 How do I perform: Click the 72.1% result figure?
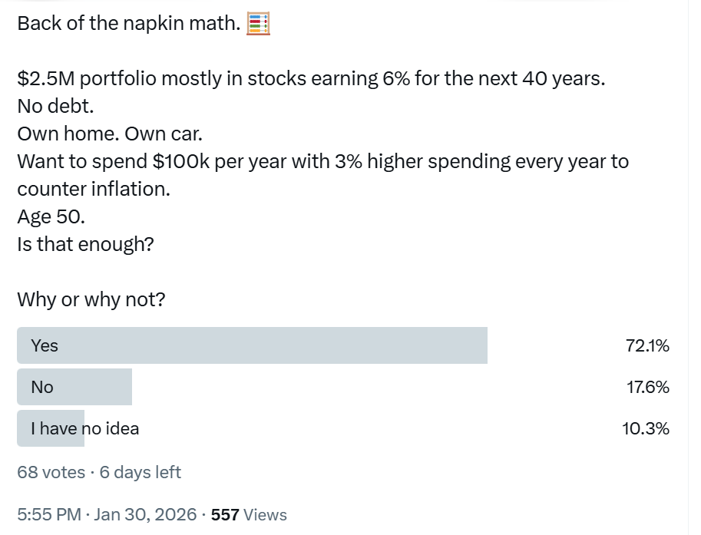tap(647, 346)
